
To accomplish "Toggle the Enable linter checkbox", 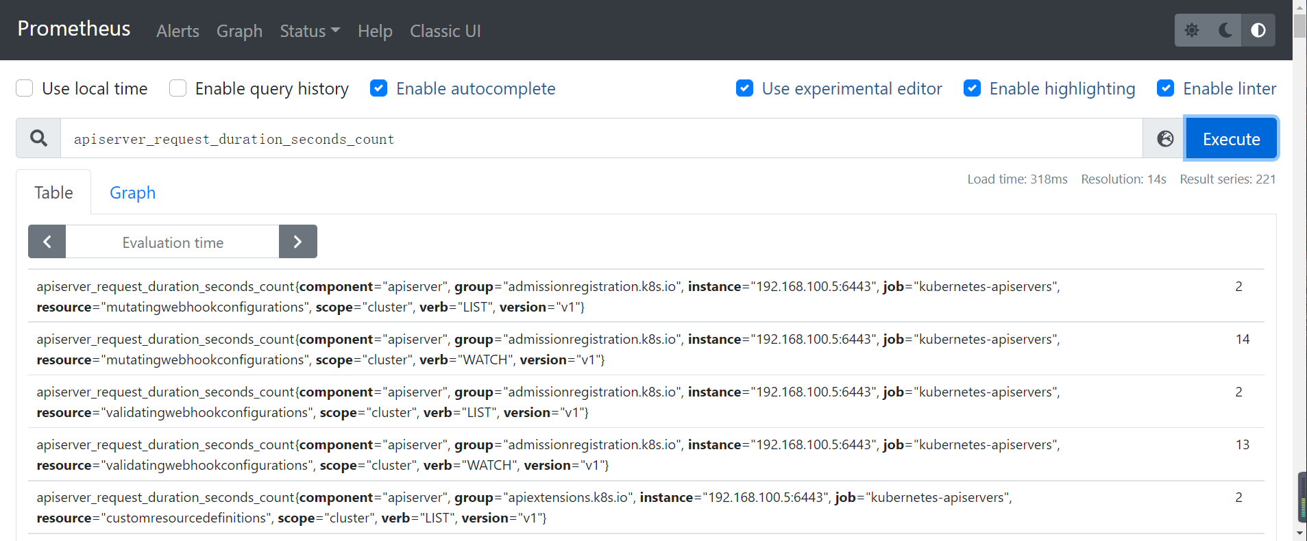I will pyautogui.click(x=1166, y=88).
